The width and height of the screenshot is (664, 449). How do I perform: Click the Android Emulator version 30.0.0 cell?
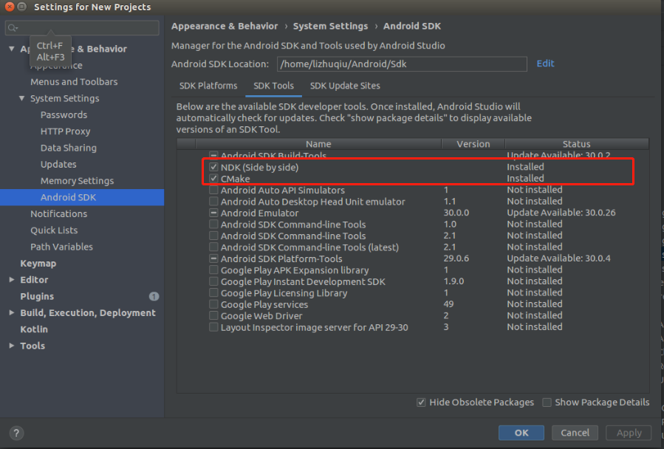click(x=456, y=213)
